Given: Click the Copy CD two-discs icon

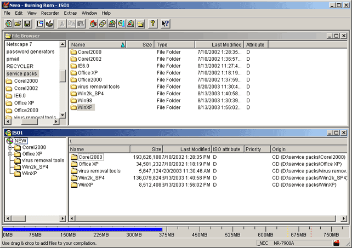Looking at the screenshot, I should (x=103, y=24).
